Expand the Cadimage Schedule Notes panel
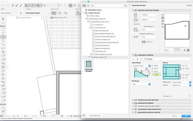Screen dimensions: 193x121 point(133,112)
